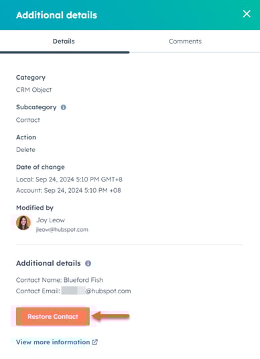The height and width of the screenshot is (359, 260).
Task: Click the Account date of change line
Action: pyautogui.click(x=68, y=190)
